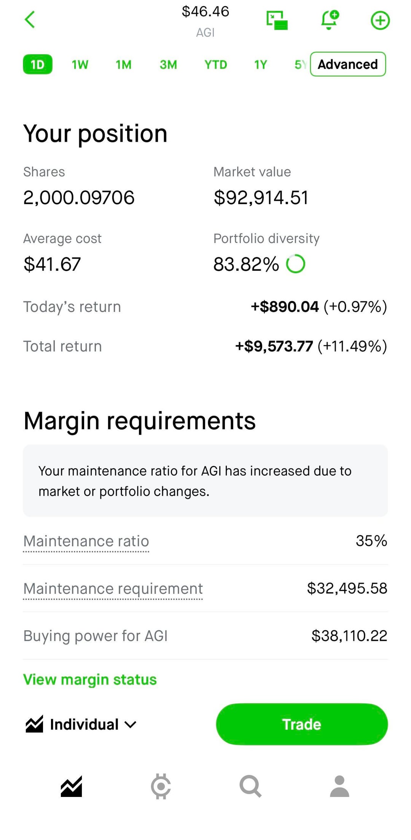
Task: Show Maintenance requirement explanation
Action: (113, 589)
